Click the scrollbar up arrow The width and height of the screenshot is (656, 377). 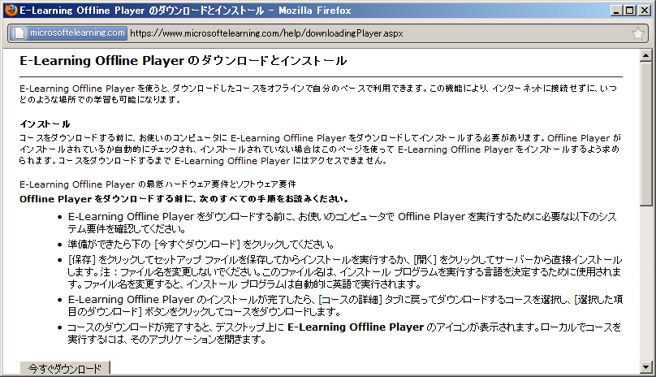[646, 56]
